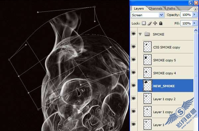
Task: Hide the Layer 1 copy 2 layer
Action: [133, 98]
